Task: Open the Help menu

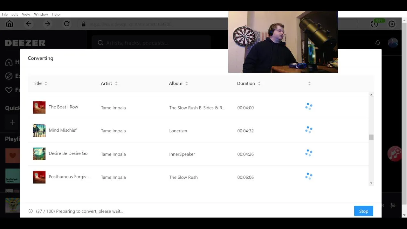Action: [56, 14]
